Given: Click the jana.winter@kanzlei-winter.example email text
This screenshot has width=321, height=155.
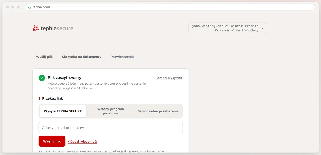Looking at the screenshot, I should tap(225, 26).
